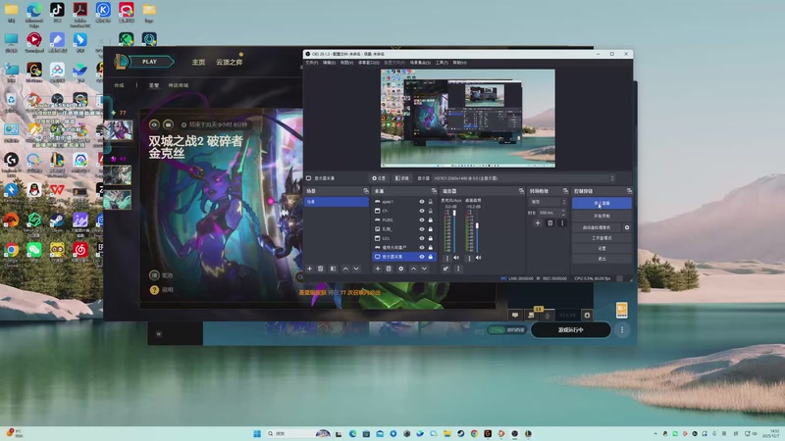This screenshot has height=441, width=785.
Task: Open WeChat desktop shortcut
Action: point(34,249)
